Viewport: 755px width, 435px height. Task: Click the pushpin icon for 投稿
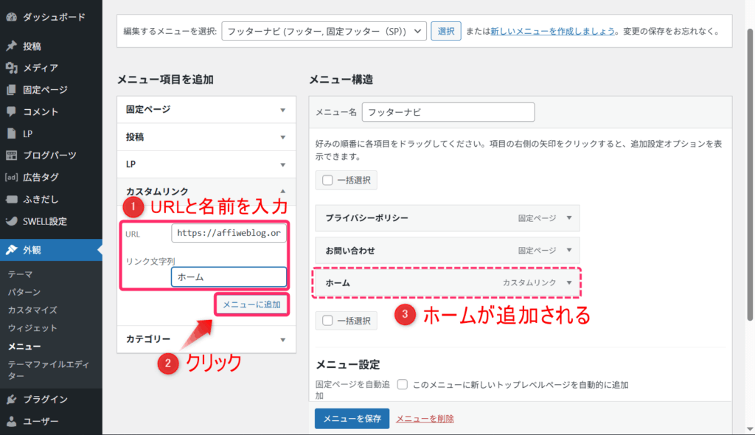(x=12, y=46)
